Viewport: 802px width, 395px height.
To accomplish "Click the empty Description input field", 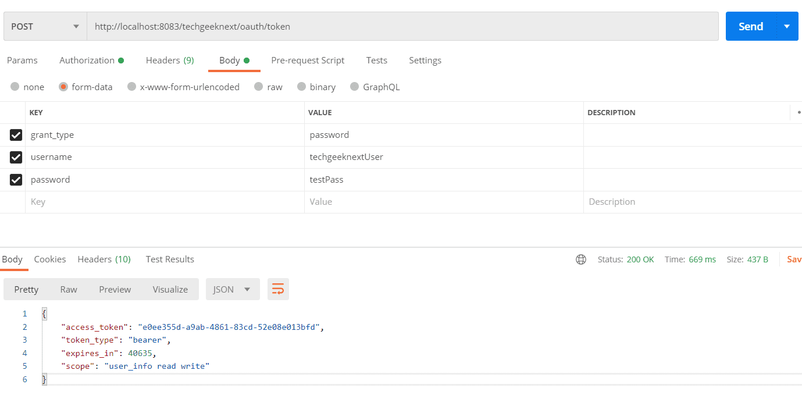I will 693,202.
